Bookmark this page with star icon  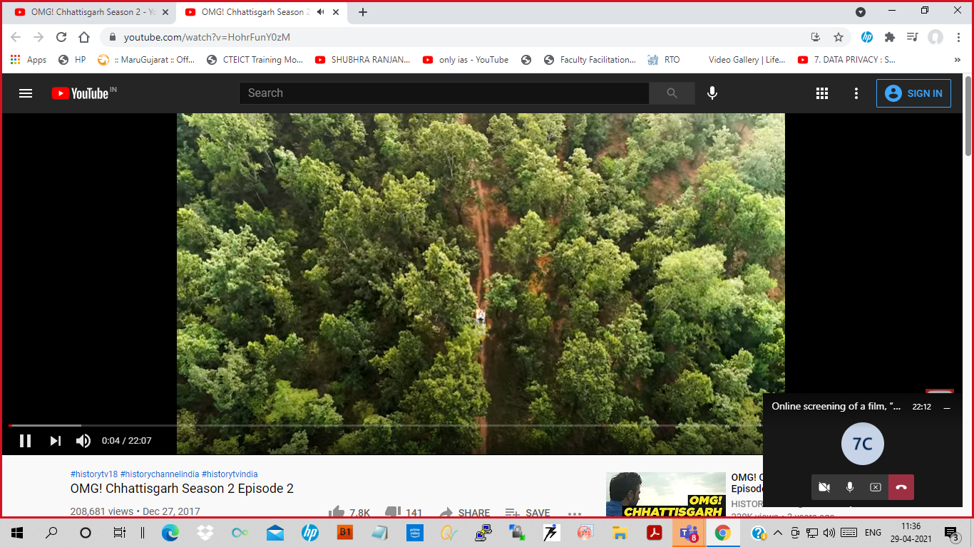(839, 37)
